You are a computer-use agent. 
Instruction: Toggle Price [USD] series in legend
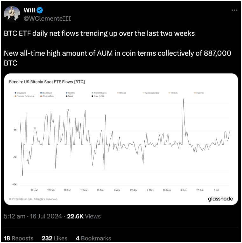pos(98,96)
